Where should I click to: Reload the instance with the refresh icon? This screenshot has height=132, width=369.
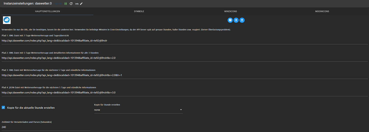71,4
